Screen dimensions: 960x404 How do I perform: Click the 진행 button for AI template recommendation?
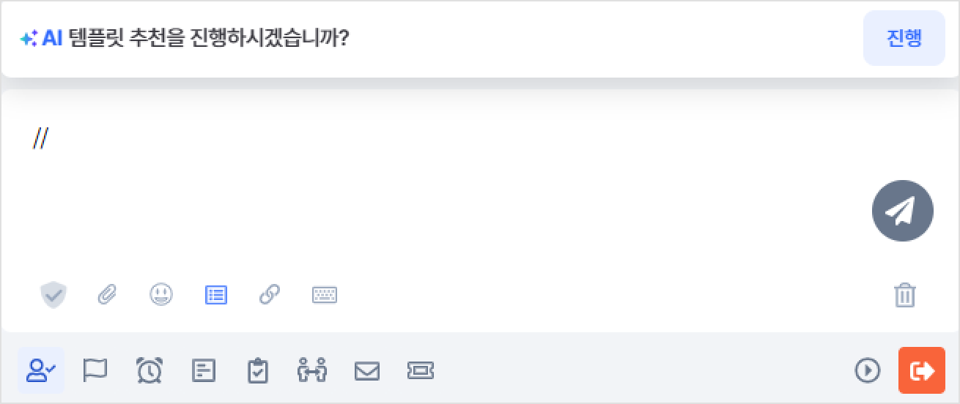904,38
